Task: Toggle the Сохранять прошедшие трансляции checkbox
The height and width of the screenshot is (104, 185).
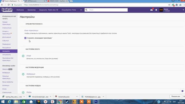Action: [x=25, y=38]
